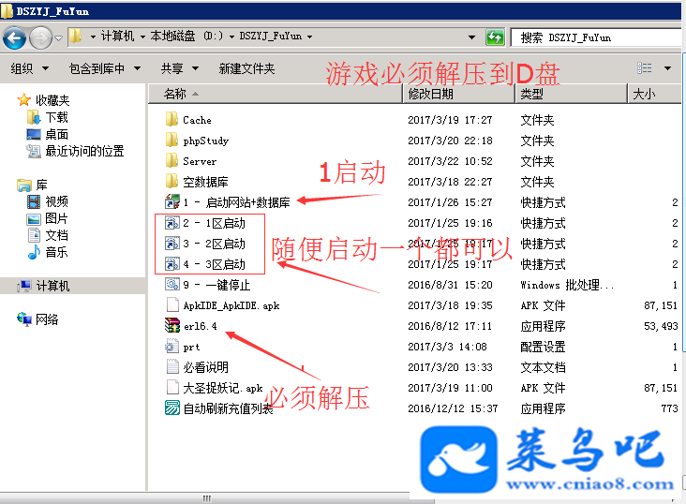686x504 pixels.
Task: Click the horizontal scrollbar at the bottom
Action: 217,498
